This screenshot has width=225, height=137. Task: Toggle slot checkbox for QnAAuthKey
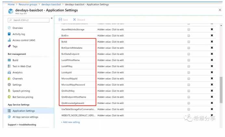point(189,91)
